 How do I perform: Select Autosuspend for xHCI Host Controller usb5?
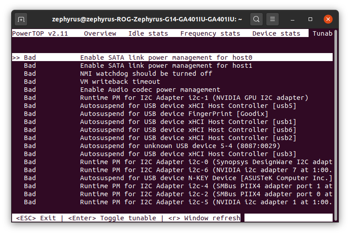172,106
